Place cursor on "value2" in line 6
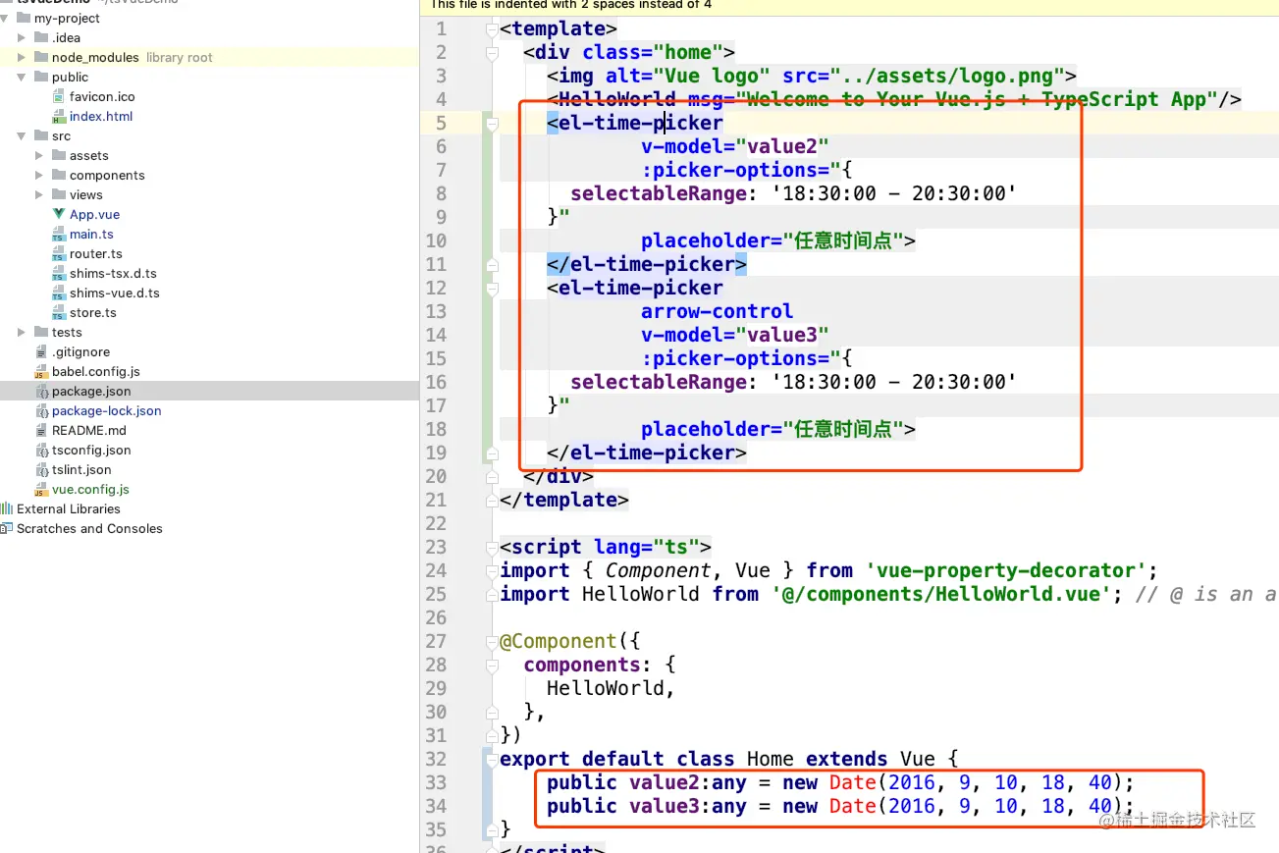Image resolution: width=1279 pixels, height=853 pixels. 782,147
